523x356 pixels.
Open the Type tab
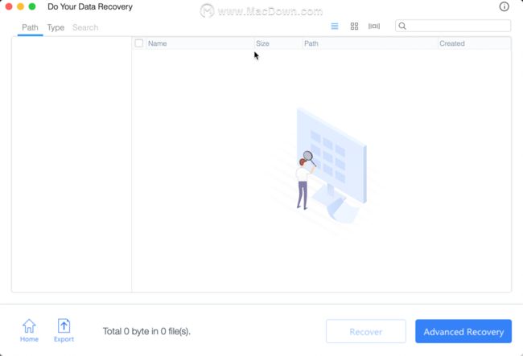[x=56, y=27]
